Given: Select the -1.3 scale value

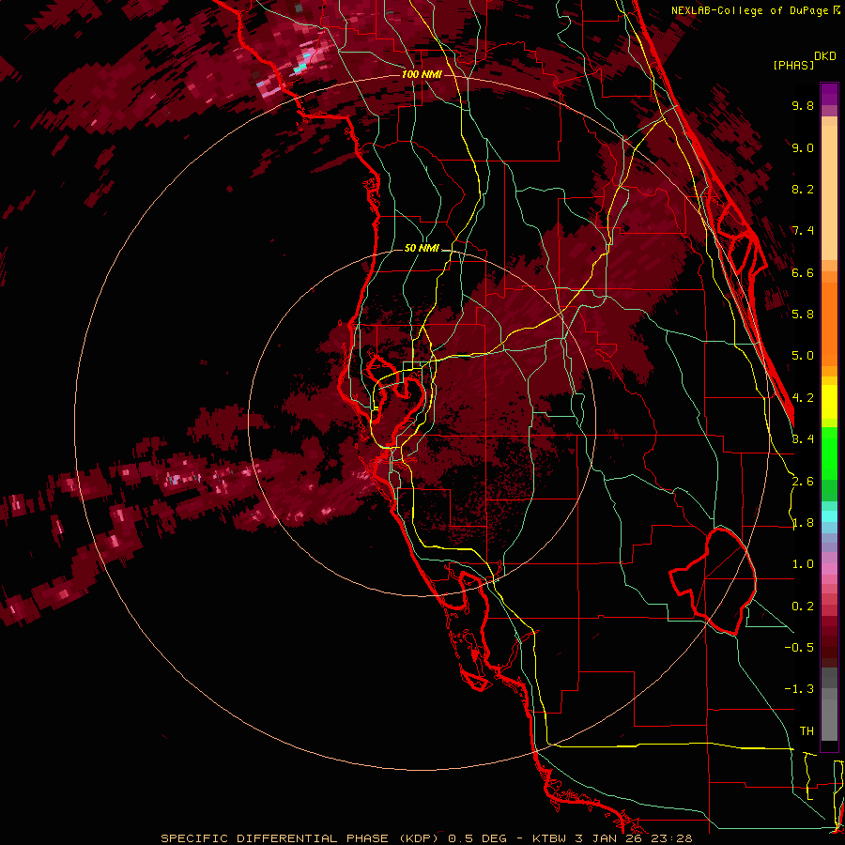Looking at the screenshot, I should 799,689.
